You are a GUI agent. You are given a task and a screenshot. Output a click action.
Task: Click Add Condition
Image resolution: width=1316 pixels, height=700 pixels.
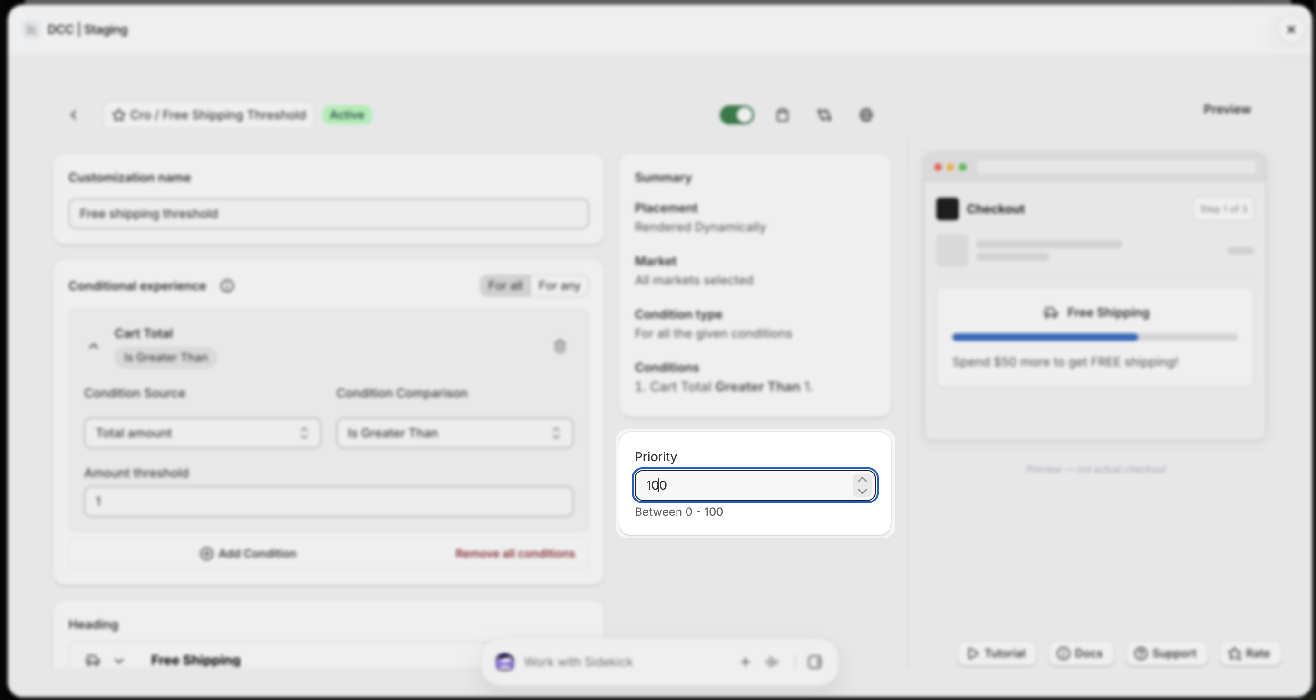point(248,554)
